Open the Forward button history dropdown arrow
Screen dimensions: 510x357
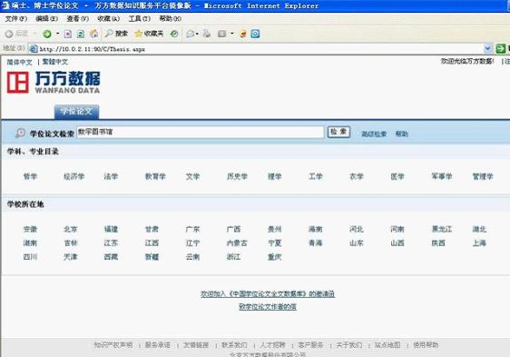pos(57,34)
